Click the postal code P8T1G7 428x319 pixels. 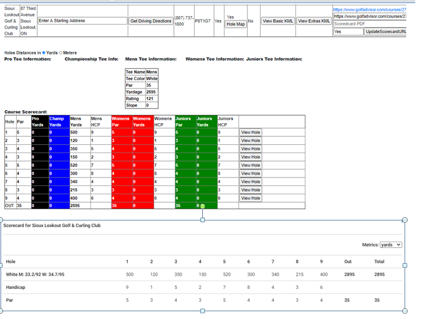click(x=202, y=21)
